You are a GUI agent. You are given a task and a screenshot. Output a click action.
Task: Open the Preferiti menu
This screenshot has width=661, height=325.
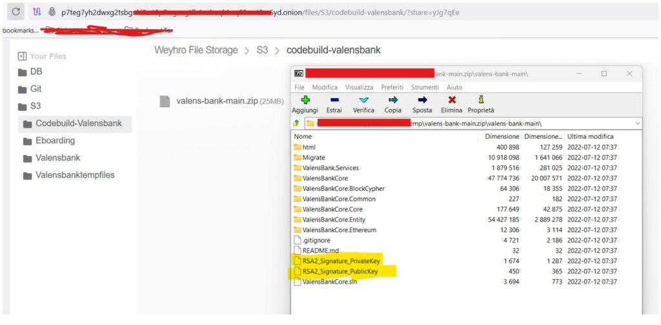(392, 87)
